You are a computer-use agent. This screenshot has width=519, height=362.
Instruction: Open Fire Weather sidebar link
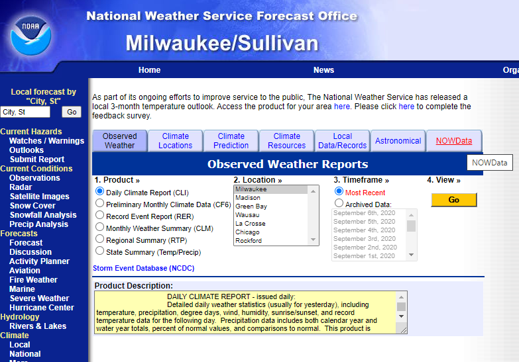click(33, 280)
